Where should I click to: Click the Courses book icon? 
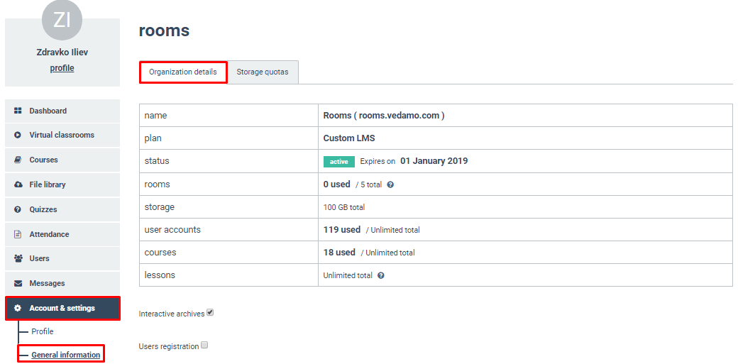pos(18,160)
